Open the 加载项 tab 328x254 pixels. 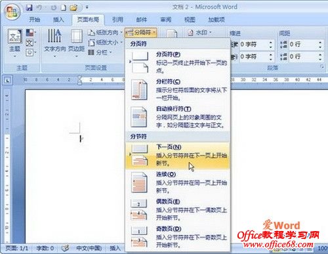point(216,20)
